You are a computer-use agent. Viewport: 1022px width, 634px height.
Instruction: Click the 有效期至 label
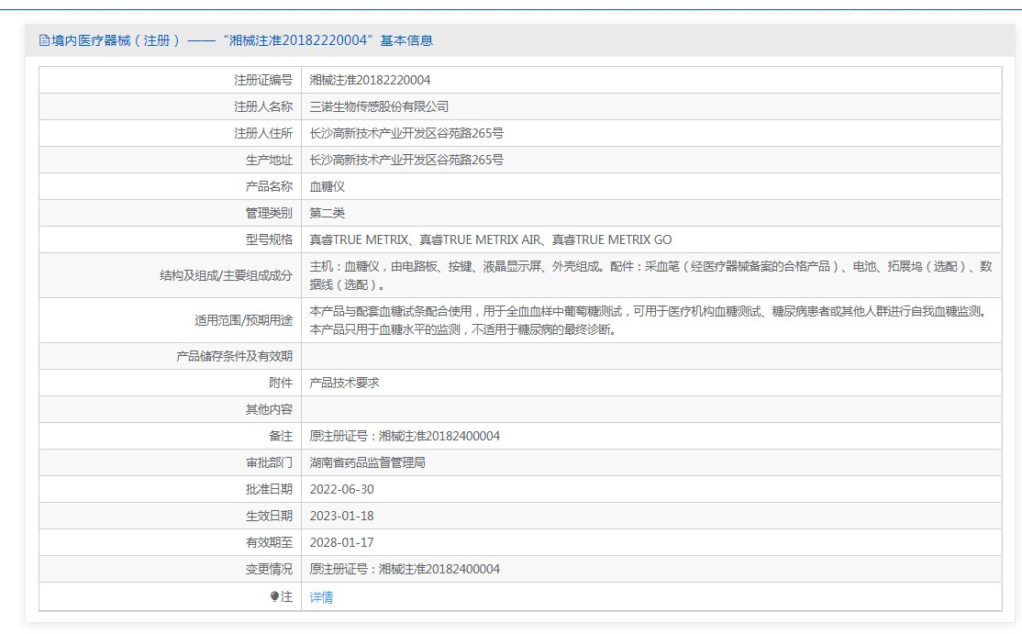tap(269, 543)
